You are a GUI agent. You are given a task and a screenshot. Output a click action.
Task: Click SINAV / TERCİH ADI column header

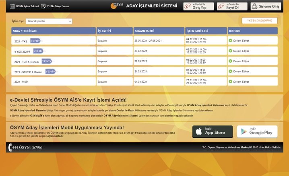tap(54, 31)
